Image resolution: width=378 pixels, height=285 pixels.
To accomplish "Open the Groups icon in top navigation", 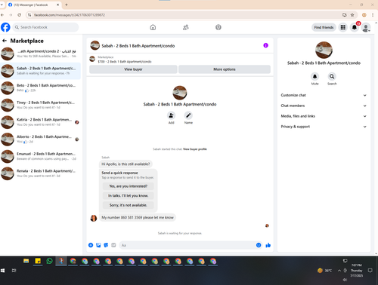I will [218, 27].
